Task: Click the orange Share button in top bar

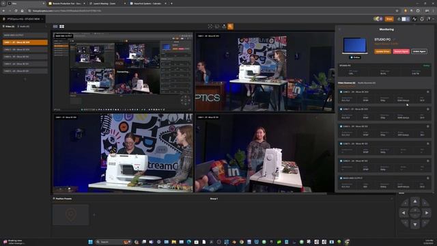Action: pyautogui.click(x=389, y=19)
